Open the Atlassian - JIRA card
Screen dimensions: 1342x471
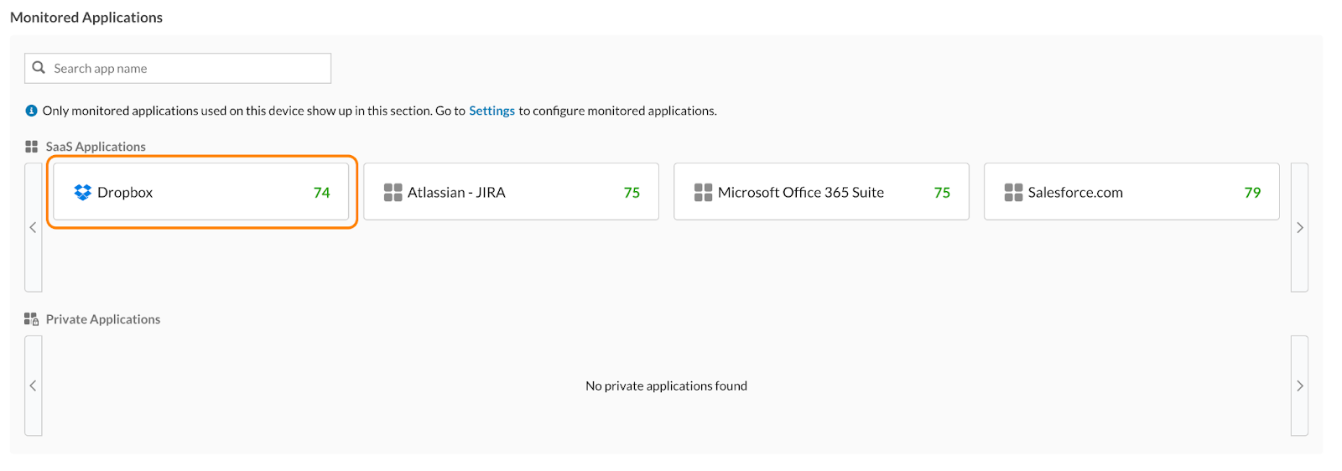511,192
